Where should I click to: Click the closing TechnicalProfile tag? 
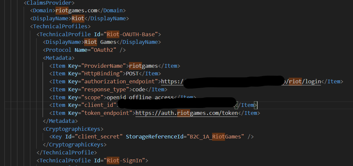point(66,152)
